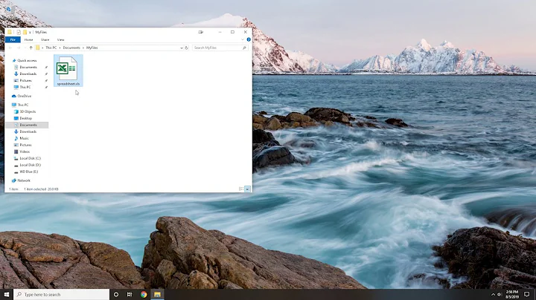Open WD Blue (E:) drive
Viewport: 536px width, 300px height.
pyautogui.click(x=29, y=172)
